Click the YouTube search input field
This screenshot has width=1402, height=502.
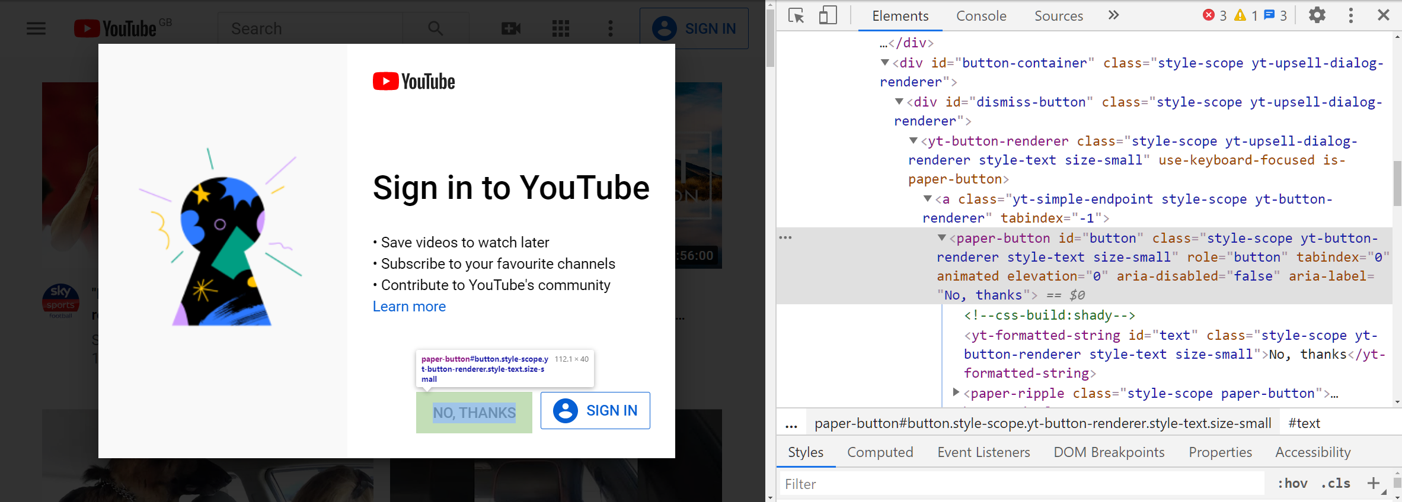(x=311, y=28)
